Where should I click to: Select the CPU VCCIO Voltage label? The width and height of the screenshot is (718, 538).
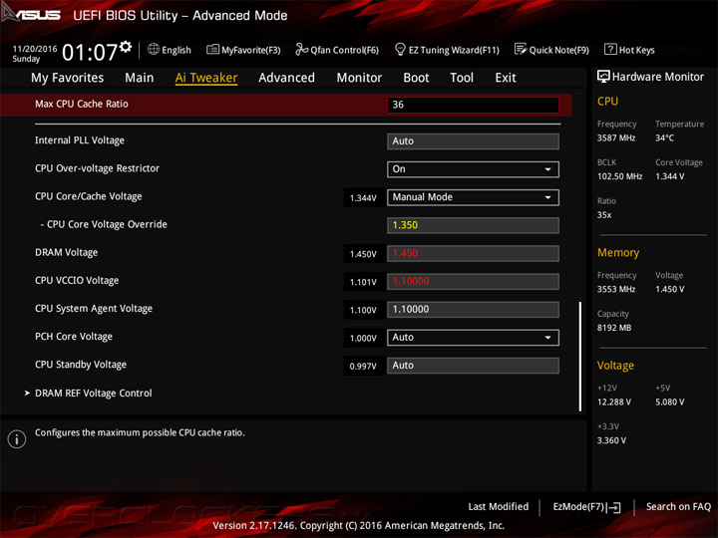coord(77,280)
